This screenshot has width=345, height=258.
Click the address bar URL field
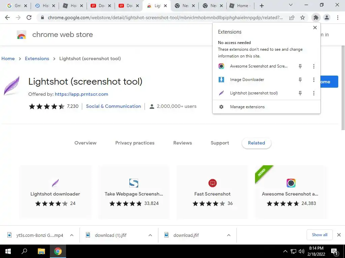click(165, 17)
